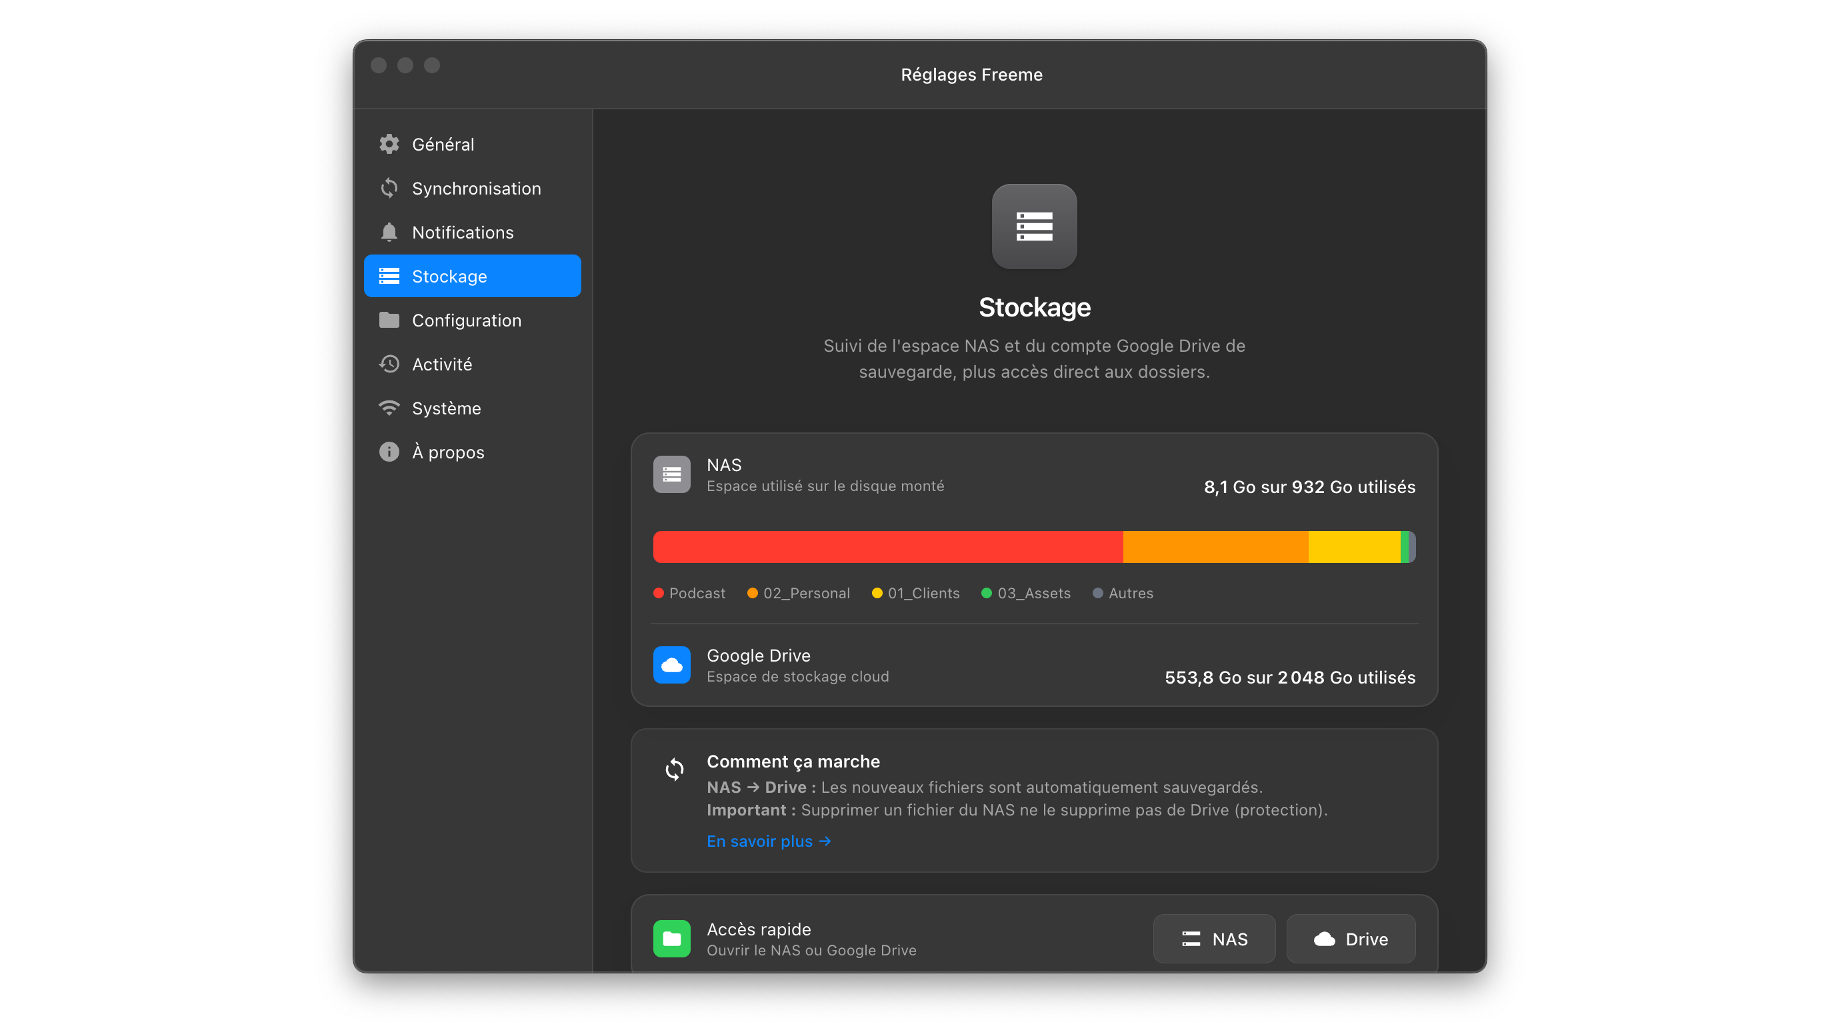Click the '8,1 Go sur 932 Go utilisés' value
The image size is (1840, 1034).
click(1309, 486)
